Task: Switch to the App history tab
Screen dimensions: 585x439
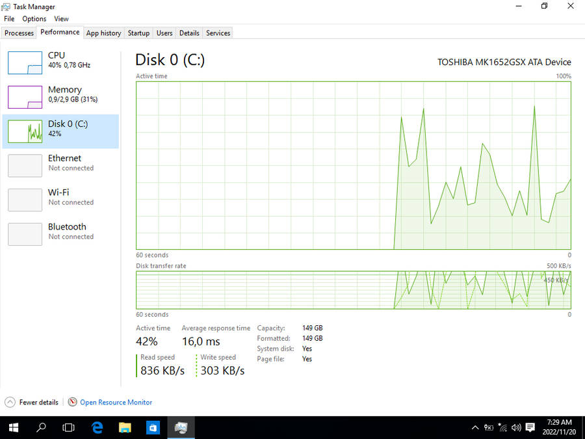Action: coord(103,33)
